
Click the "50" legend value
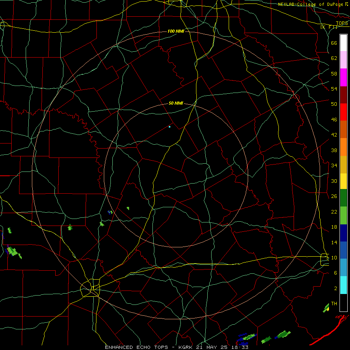tap(334, 104)
